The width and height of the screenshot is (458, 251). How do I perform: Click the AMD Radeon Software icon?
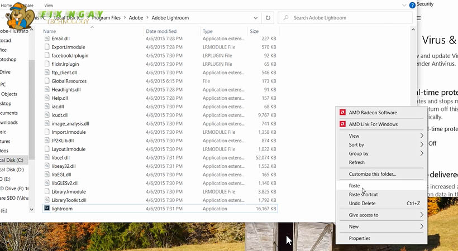(343, 113)
